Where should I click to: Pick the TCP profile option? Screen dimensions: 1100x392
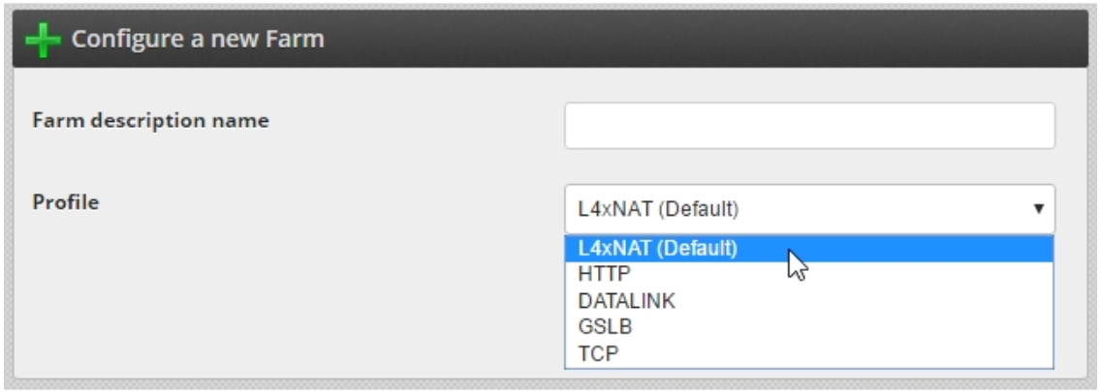point(809,354)
